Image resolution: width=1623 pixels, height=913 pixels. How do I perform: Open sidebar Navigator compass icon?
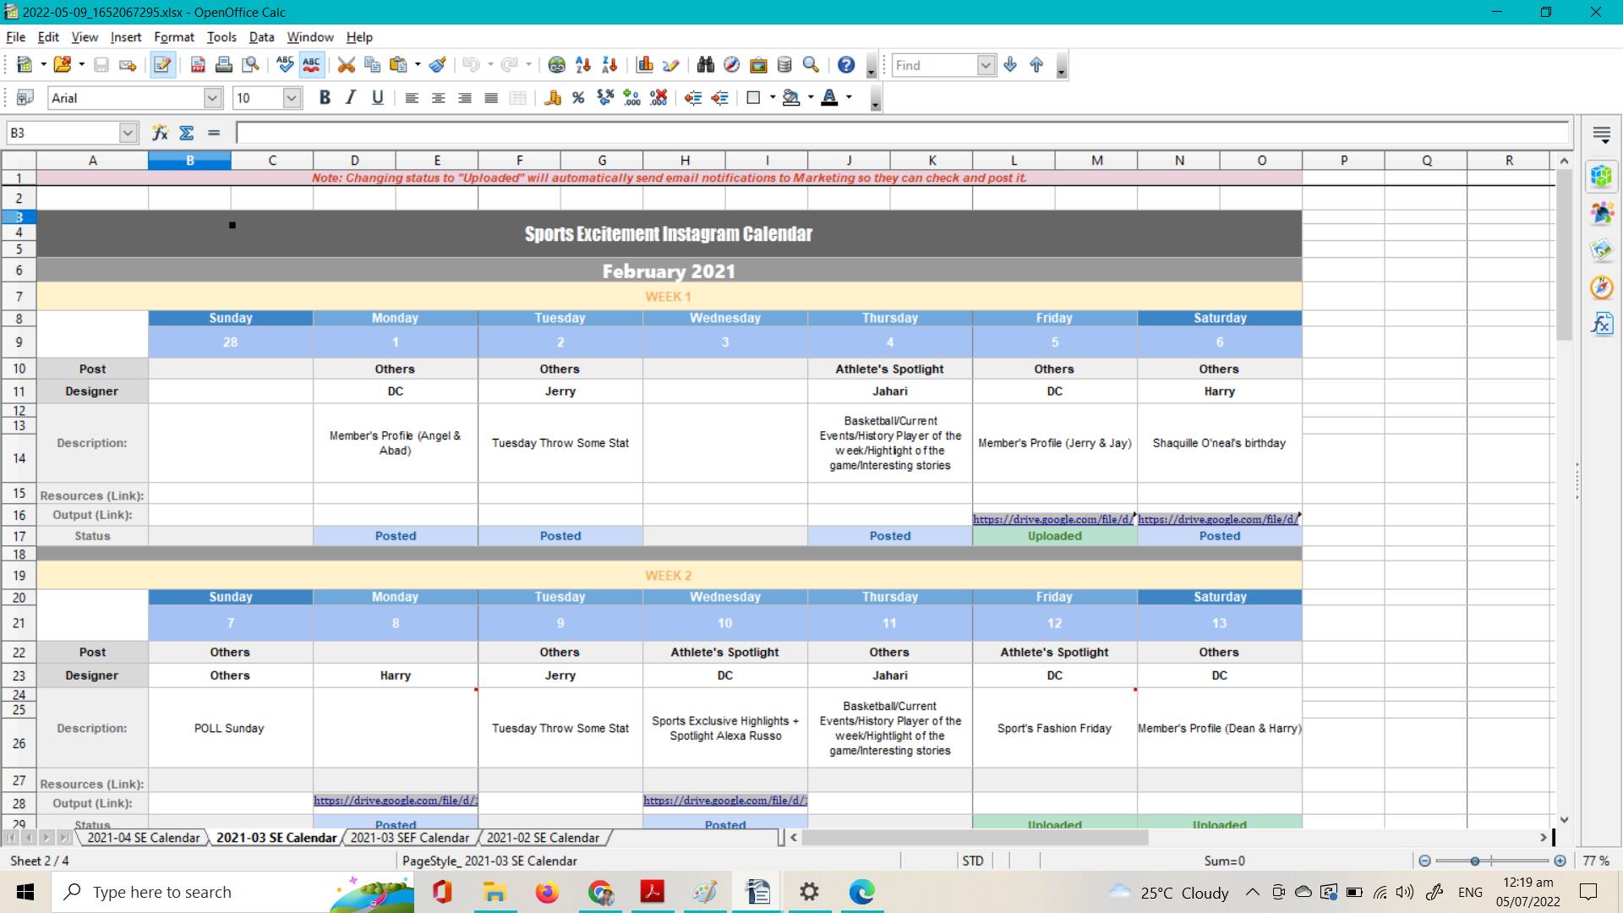(x=1601, y=287)
